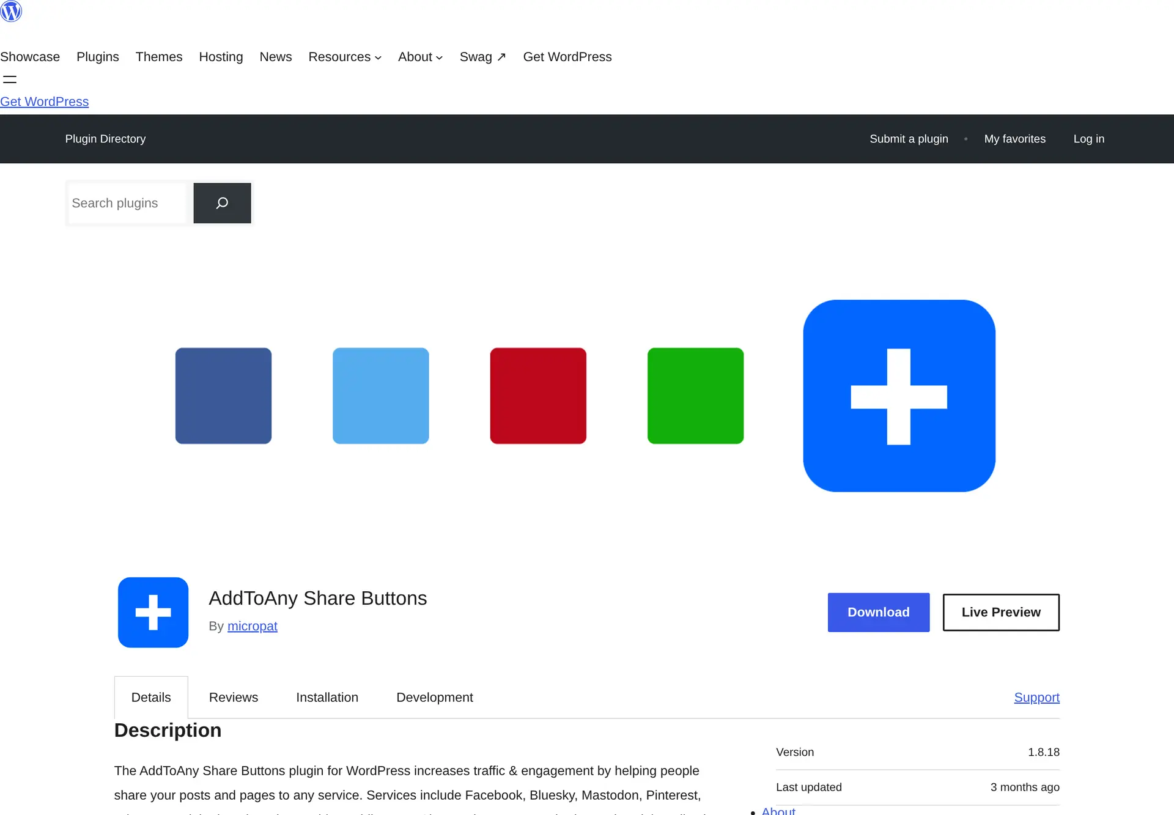Click the AddToAny plus plugin icon beside title
1174x815 pixels.
[x=153, y=612]
